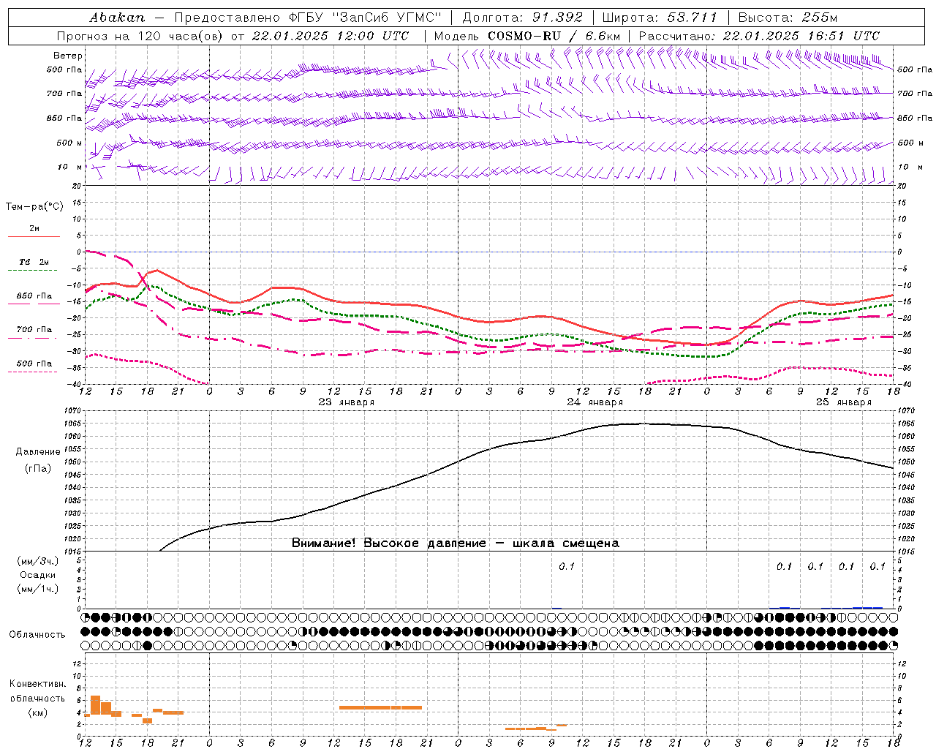Click the "Ветер" wind panel label

click(x=68, y=56)
